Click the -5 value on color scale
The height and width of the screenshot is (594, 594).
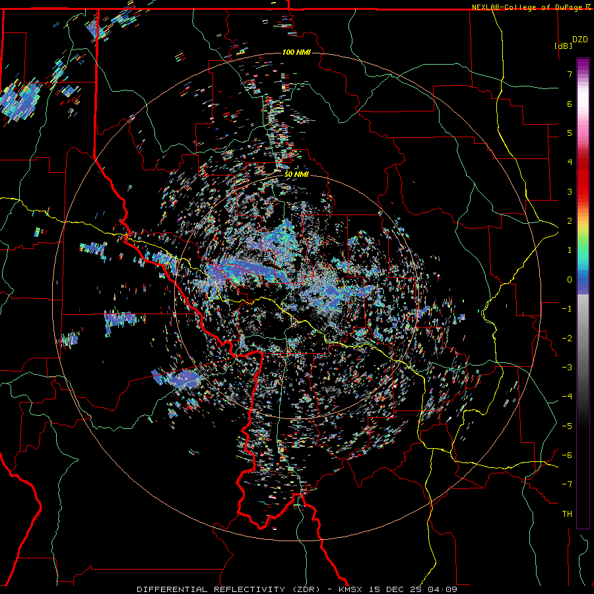pos(567,426)
